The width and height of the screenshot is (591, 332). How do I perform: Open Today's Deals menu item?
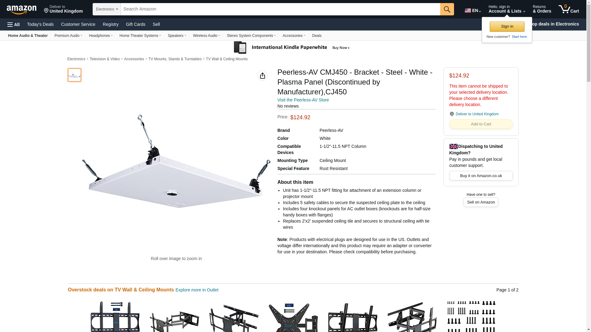click(40, 24)
